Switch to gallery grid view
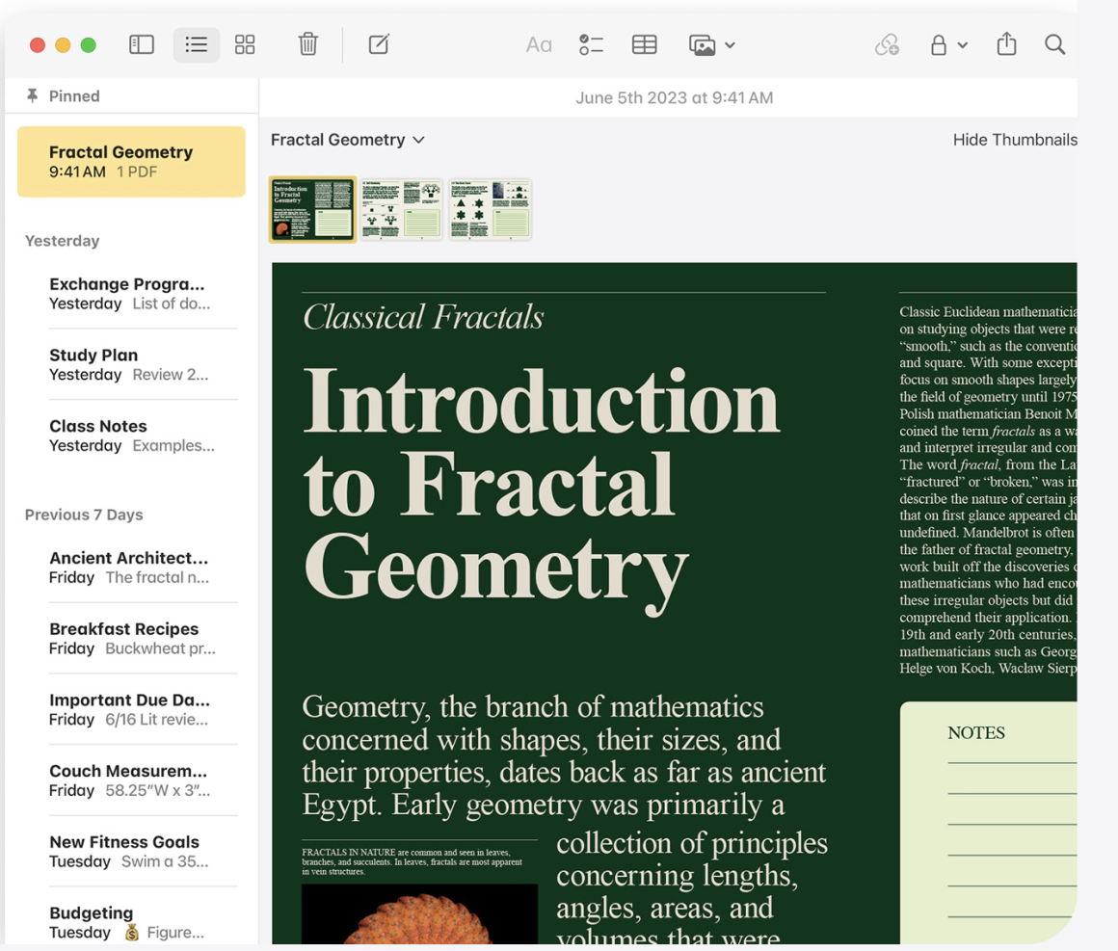Screen dimensions: 1118x951 [x=245, y=44]
